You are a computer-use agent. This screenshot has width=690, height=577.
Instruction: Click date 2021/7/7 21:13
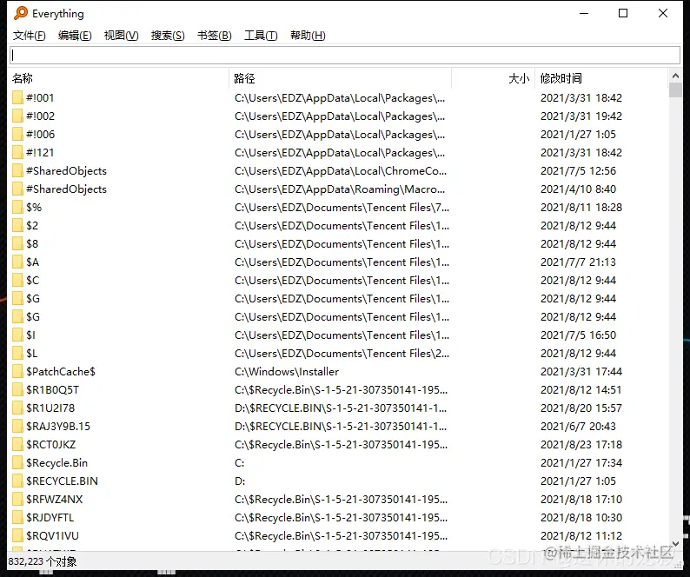(578, 262)
